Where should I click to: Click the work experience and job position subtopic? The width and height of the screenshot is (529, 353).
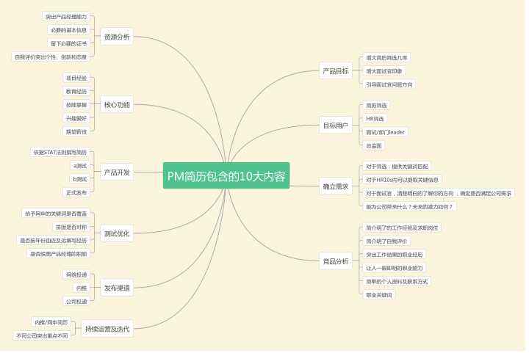coord(402,228)
